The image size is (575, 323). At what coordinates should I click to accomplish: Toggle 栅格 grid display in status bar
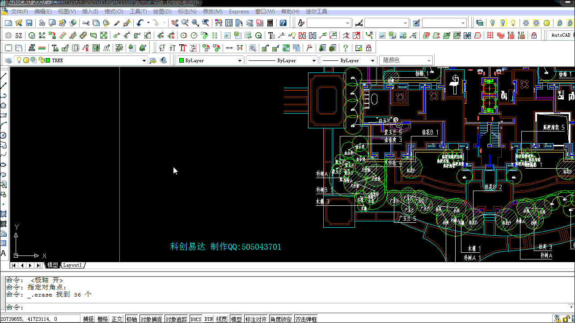(x=102, y=319)
